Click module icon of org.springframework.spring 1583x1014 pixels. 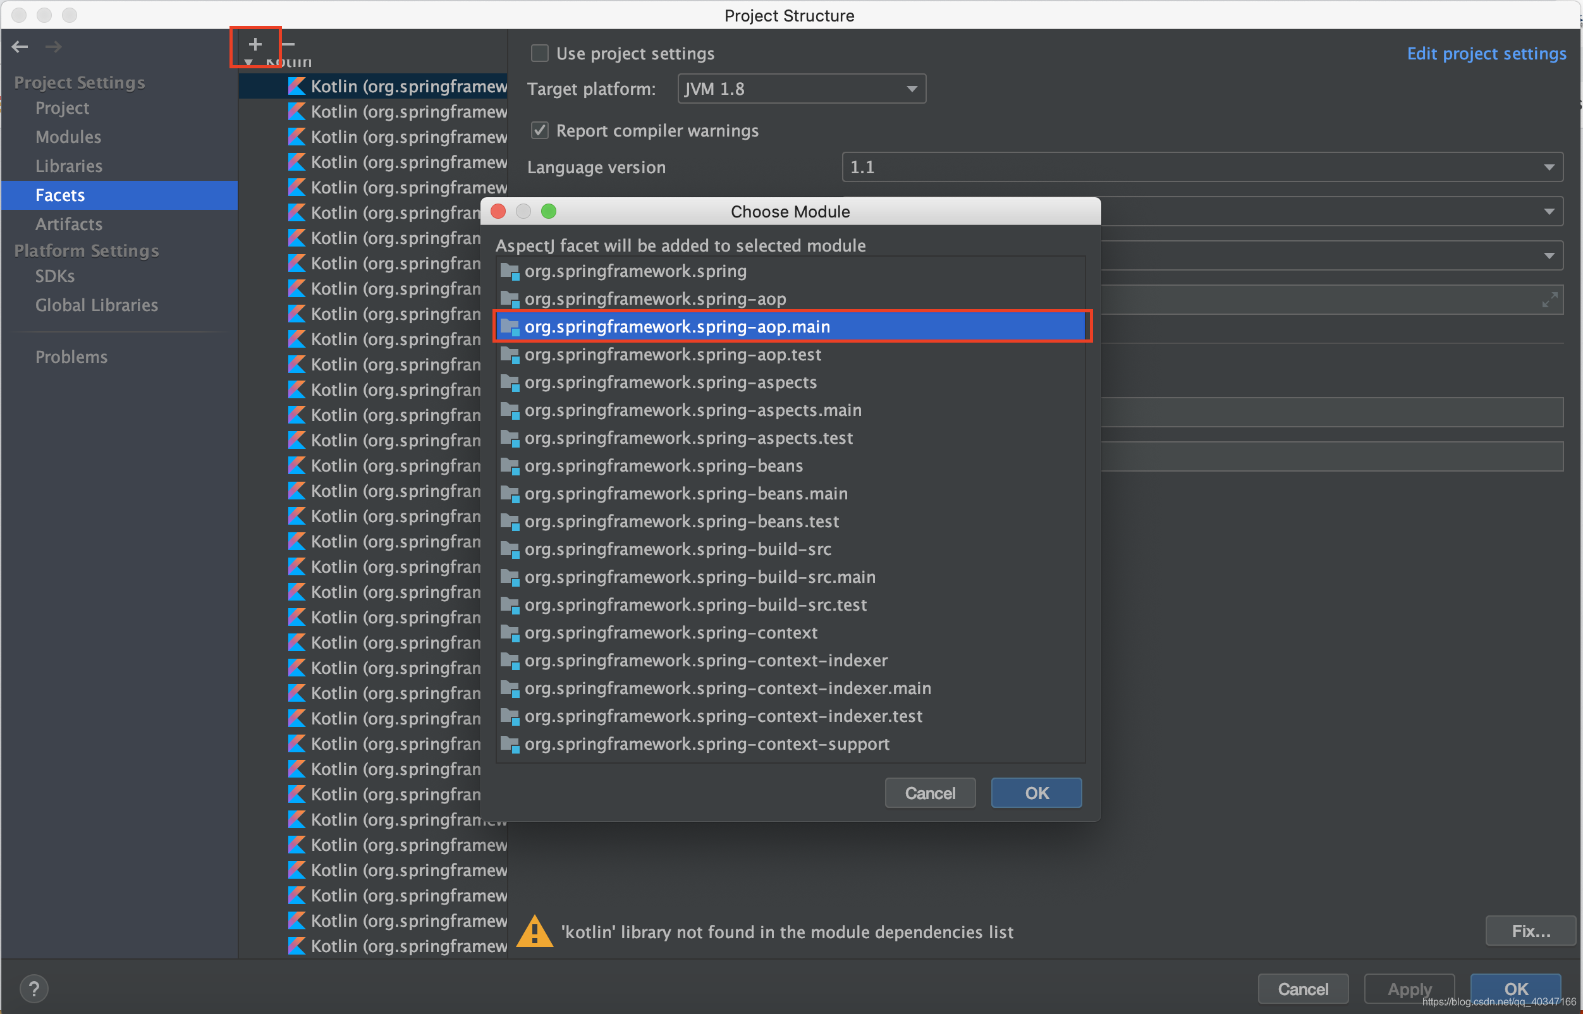click(510, 271)
